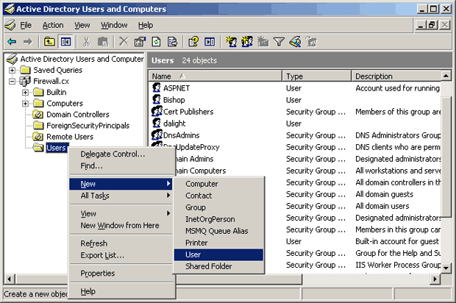Click the Remote Users folder icon
Viewport: 456px width, 303px height.
(x=38, y=136)
